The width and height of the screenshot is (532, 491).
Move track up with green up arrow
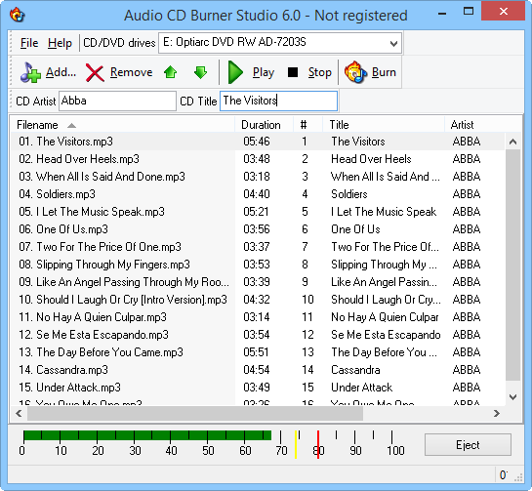tap(170, 72)
